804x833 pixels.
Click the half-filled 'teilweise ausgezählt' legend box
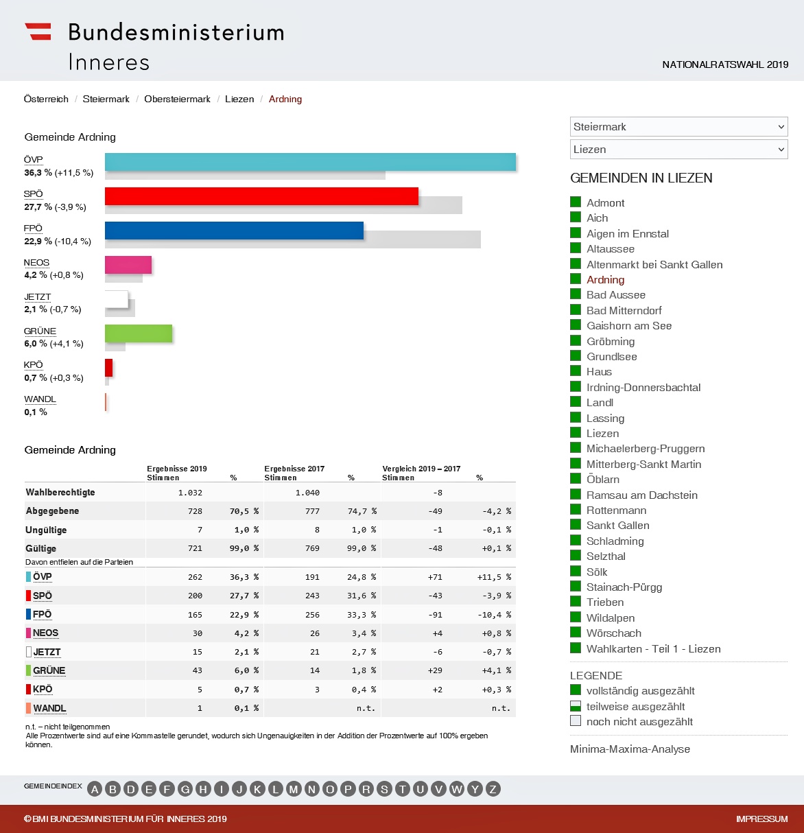576,706
